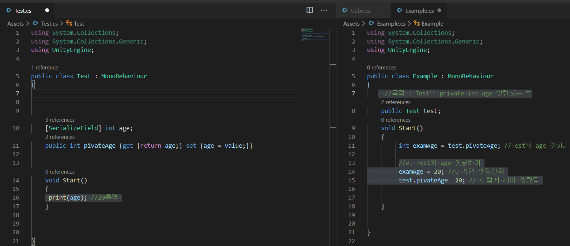Open '1 reference' CodeLens above class Test
This screenshot has height=246, width=570.
45,68
